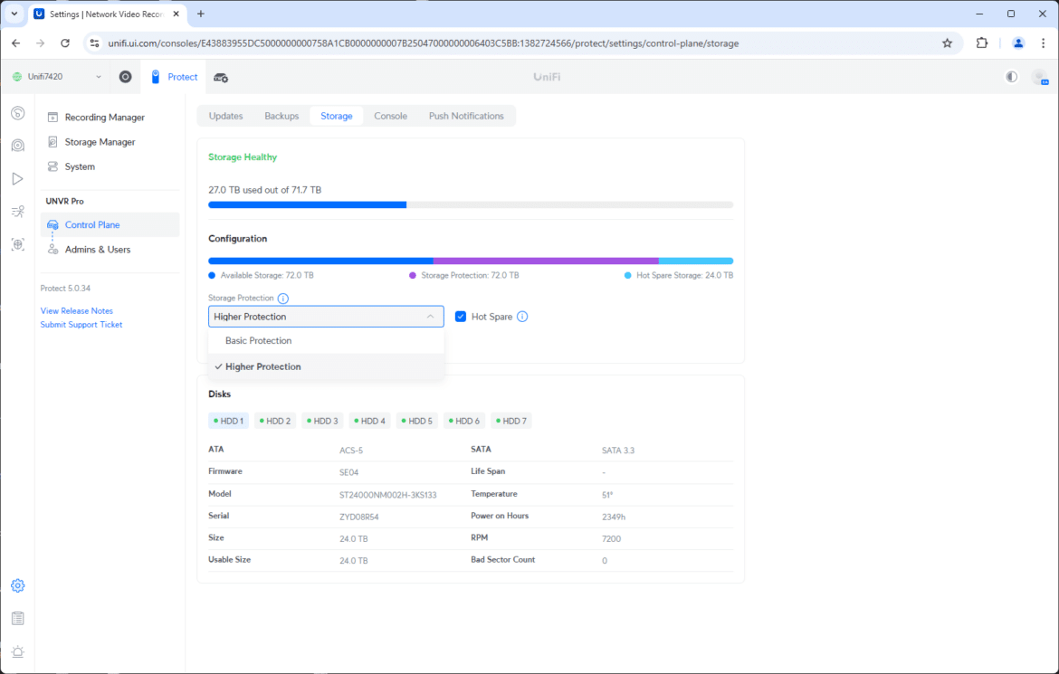Click the light-blue Hot Spare bar segment
This screenshot has width=1059, height=674.
(696, 261)
